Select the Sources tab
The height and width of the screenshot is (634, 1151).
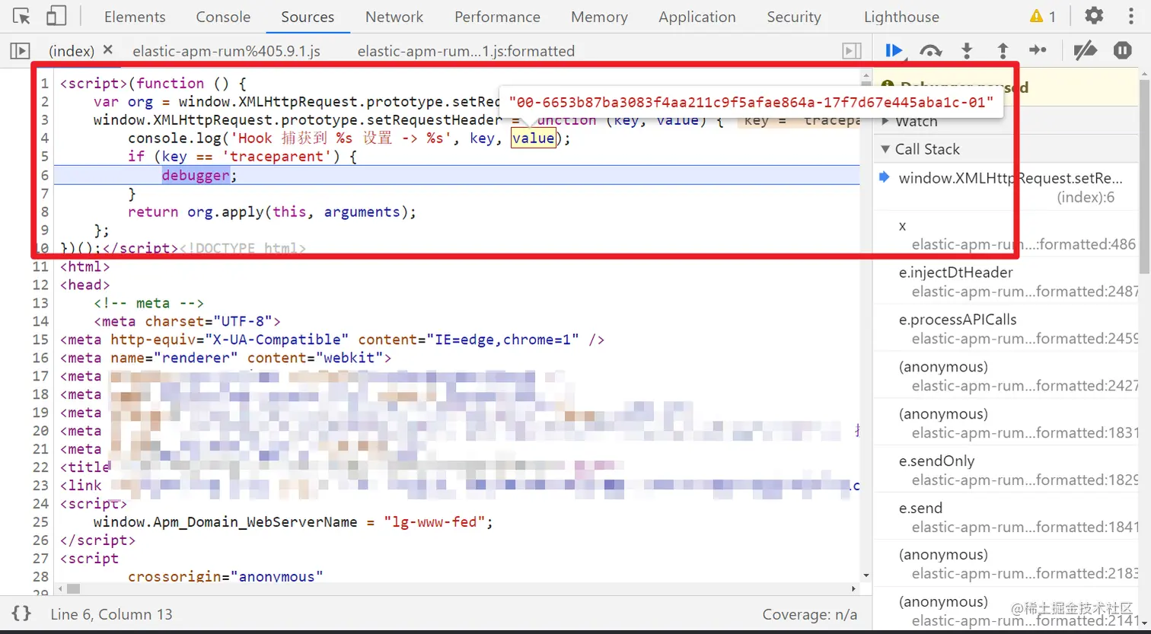click(x=308, y=17)
